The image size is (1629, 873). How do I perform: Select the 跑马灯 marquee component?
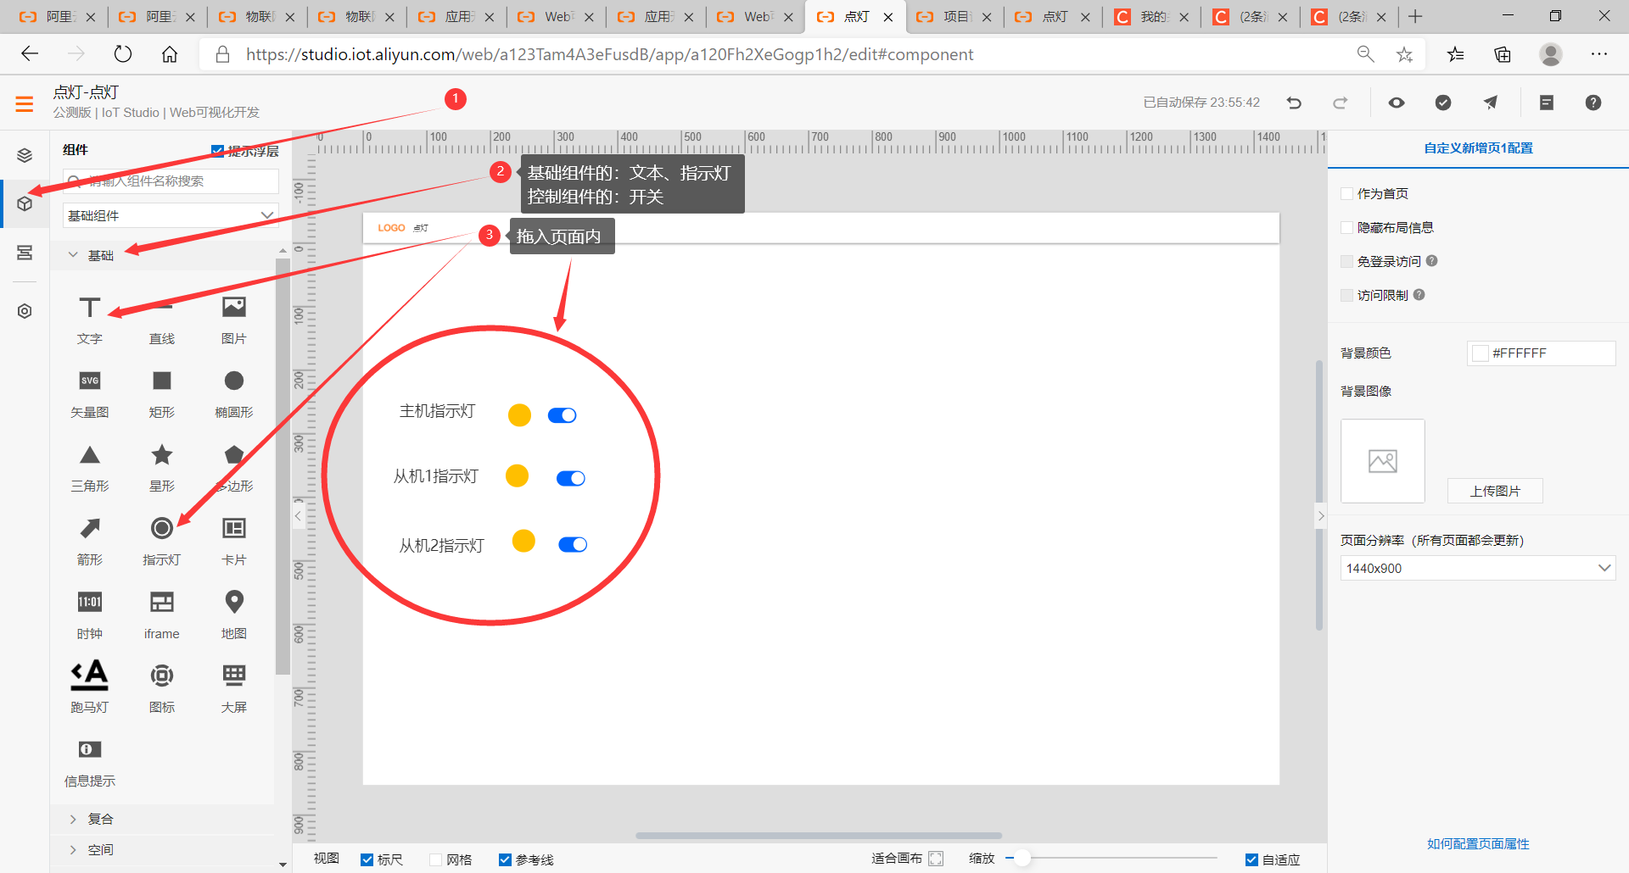point(89,688)
